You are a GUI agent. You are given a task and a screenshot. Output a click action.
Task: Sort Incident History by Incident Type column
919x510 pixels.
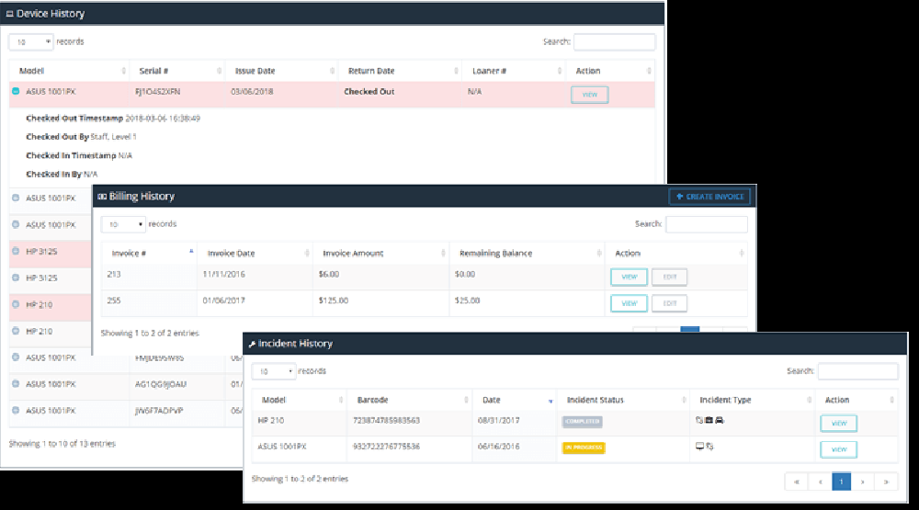752,401
